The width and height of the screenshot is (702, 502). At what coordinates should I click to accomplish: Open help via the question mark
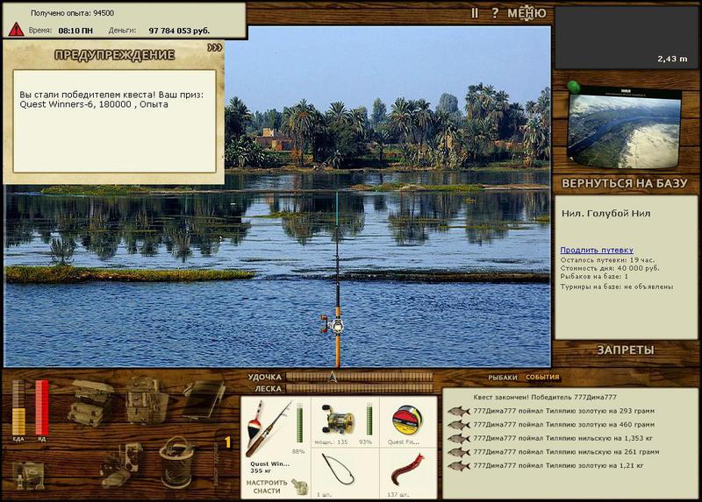[x=495, y=13]
